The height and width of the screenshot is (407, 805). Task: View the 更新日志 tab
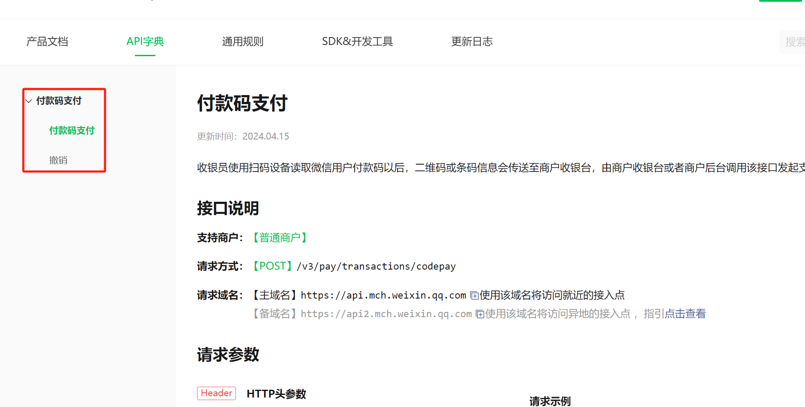point(472,41)
